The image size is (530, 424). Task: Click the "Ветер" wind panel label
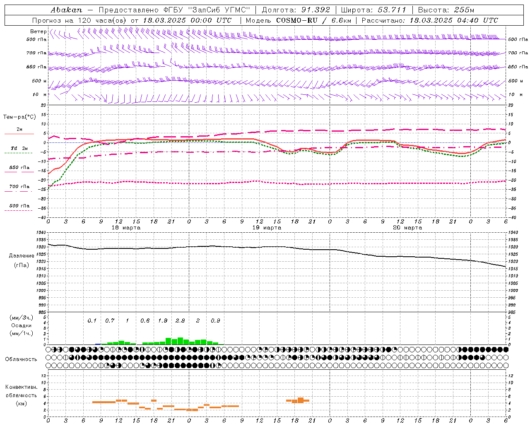tap(38, 31)
